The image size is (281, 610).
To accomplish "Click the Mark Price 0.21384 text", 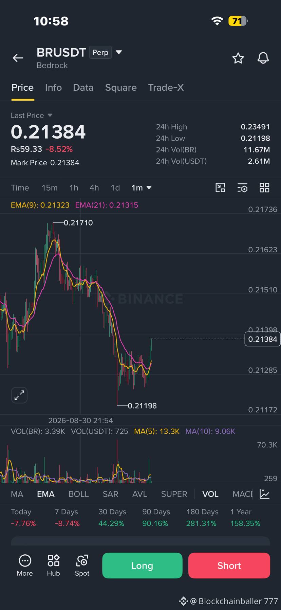I will click(x=45, y=163).
